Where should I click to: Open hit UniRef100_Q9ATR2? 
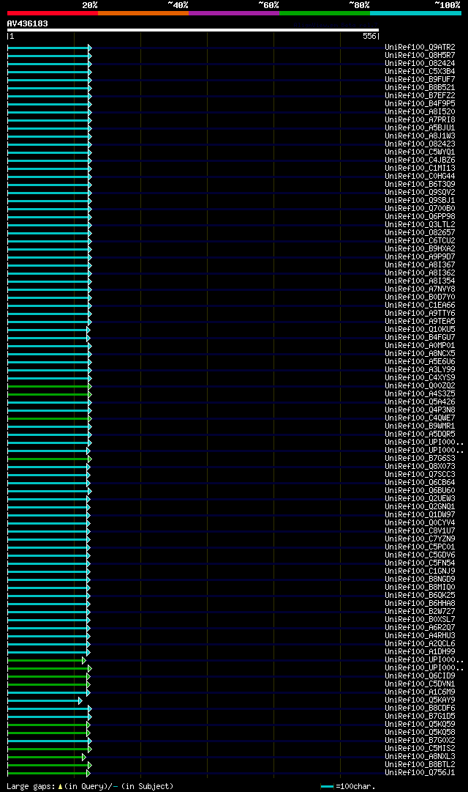(420, 48)
